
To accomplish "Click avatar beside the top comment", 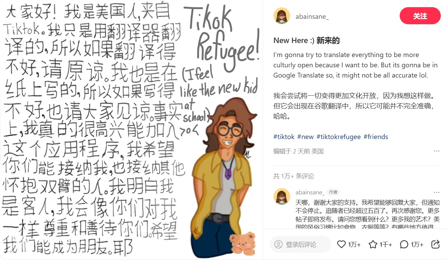I will point(282,196).
